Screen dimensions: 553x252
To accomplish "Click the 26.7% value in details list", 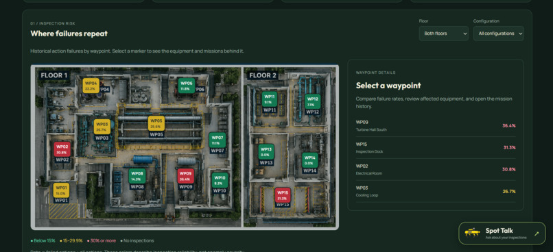I will (x=509, y=192).
